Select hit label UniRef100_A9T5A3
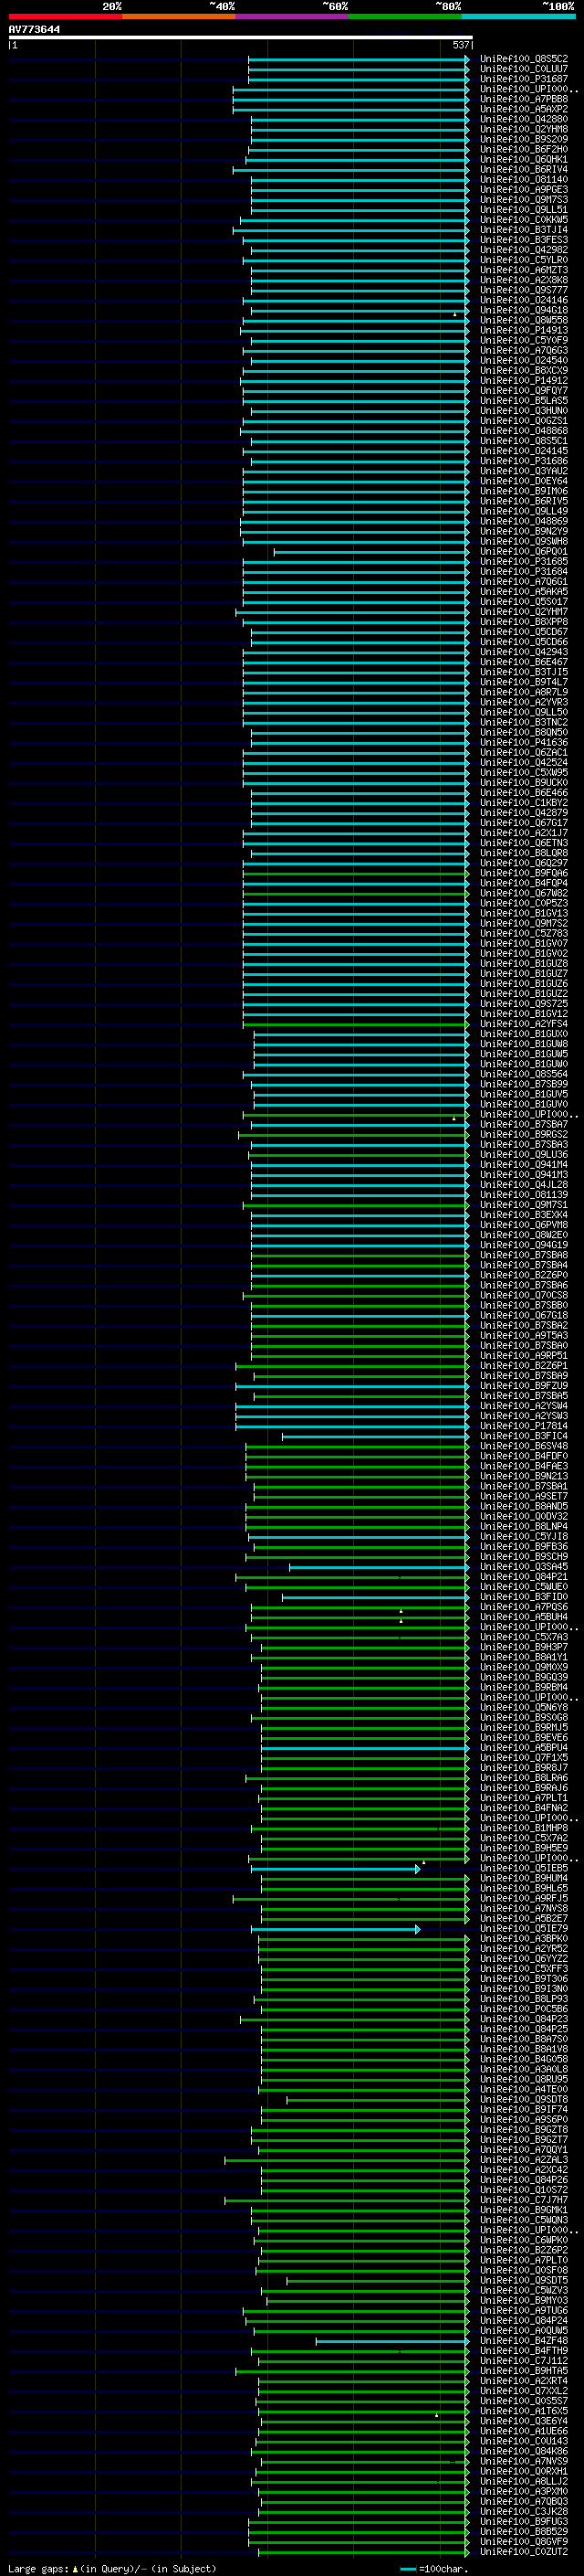Viewport: 584px width, 2576px height. click(x=524, y=1335)
